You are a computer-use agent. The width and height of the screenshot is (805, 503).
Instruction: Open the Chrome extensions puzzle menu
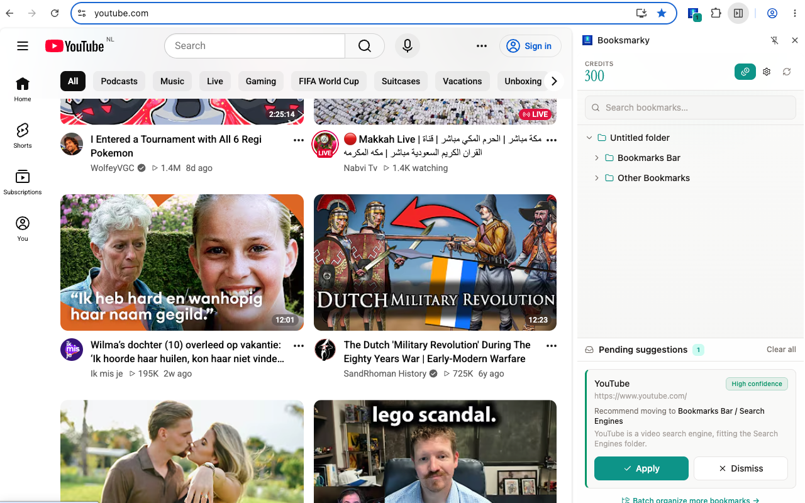(x=716, y=13)
